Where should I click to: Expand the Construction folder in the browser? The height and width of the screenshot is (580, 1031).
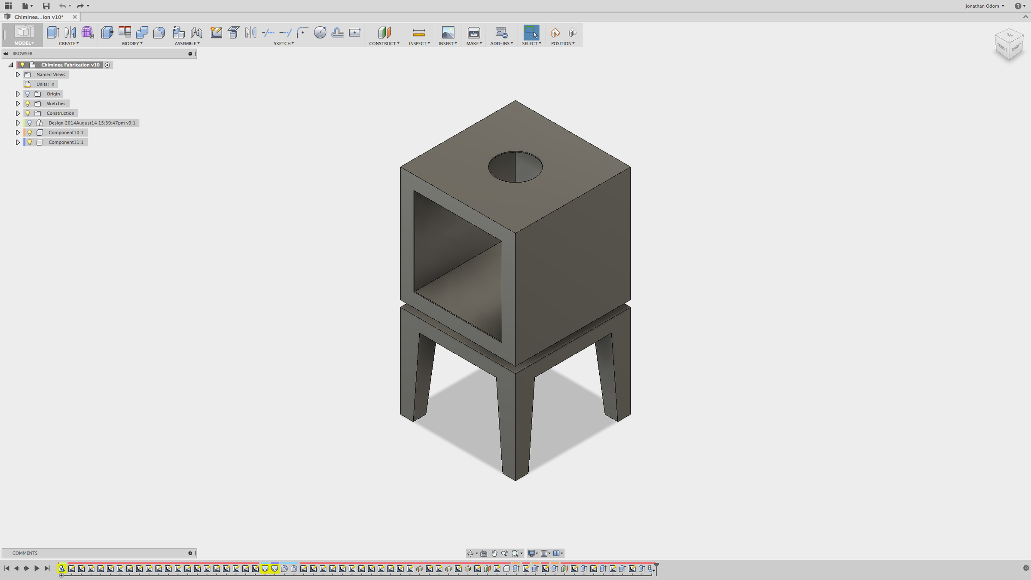18,113
